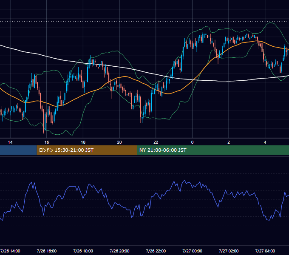Click the 7/26 16:00 time label
Screen dimensions: 289x255
(x=47, y=251)
